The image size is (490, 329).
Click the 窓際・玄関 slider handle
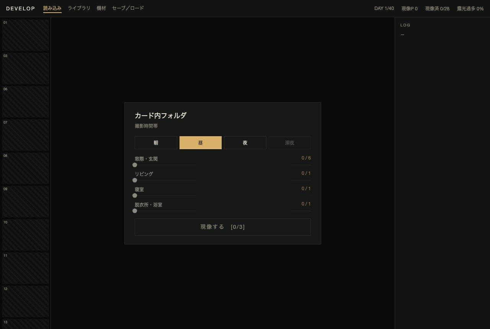click(135, 165)
